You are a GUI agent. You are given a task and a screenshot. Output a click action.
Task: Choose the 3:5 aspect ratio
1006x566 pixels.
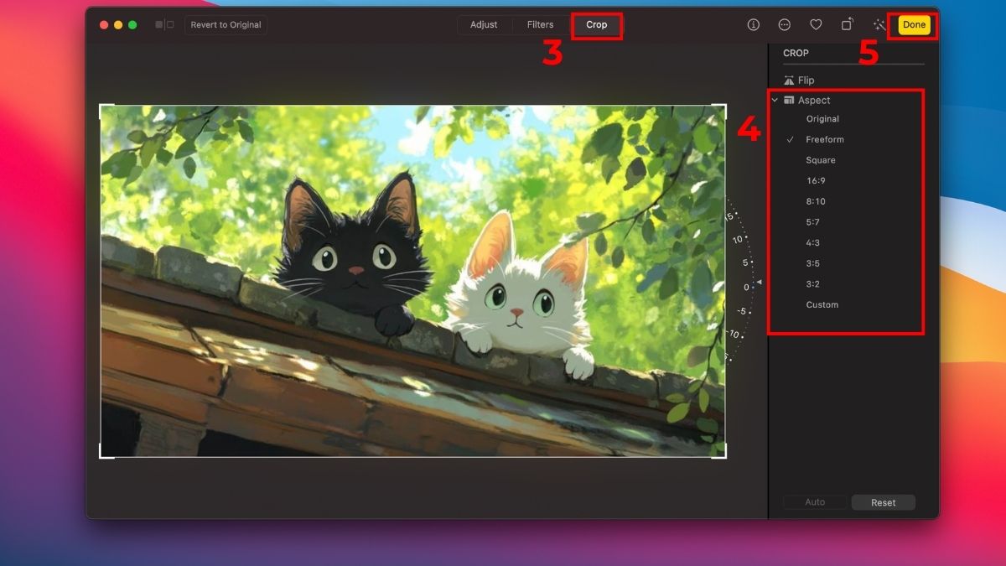[813, 263]
